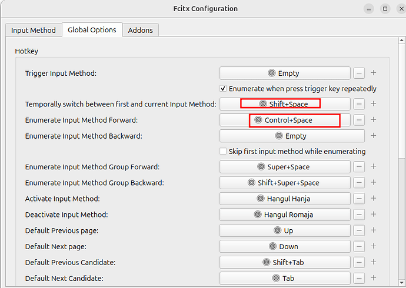Minimize the Fcitx Configuration window
The image size is (406, 288).
(x=369, y=9)
